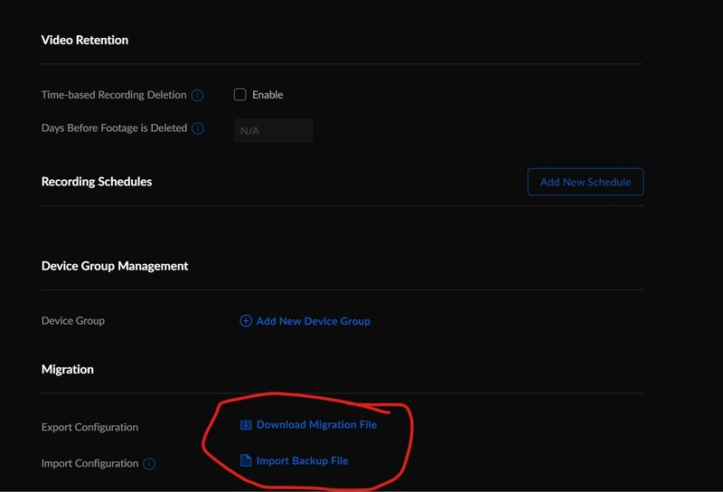Click the Device Group row label
Viewport: 723px width, 492px height.
[x=73, y=321]
